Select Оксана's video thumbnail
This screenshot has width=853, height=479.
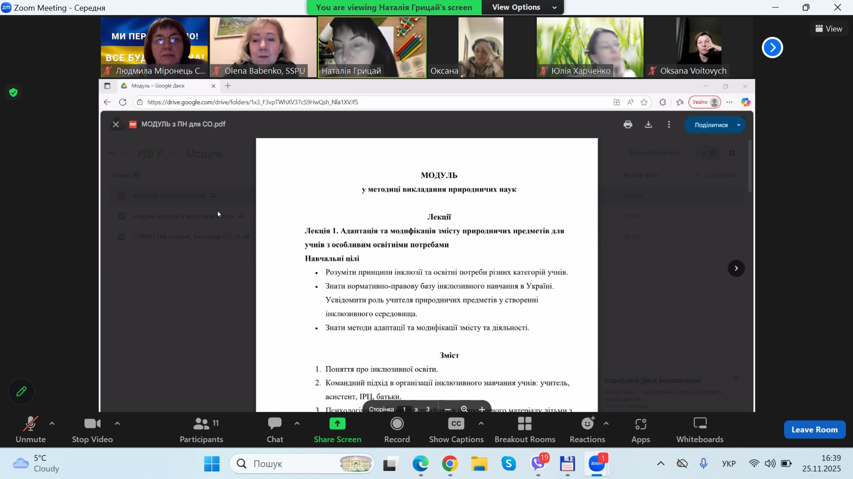(x=481, y=47)
